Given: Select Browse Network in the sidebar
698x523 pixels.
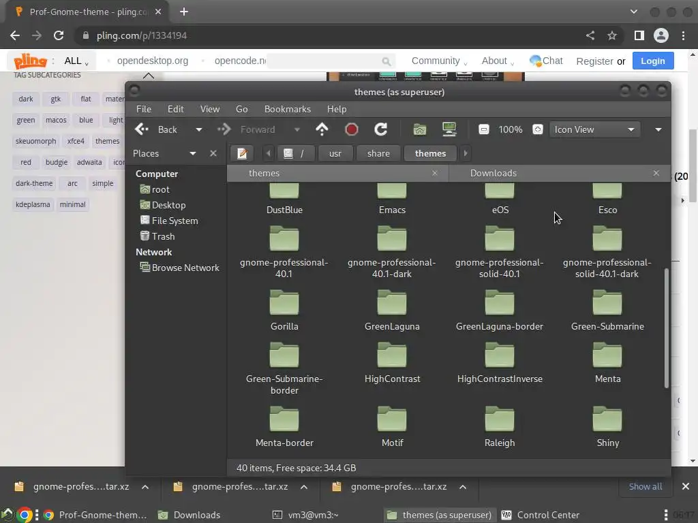Looking at the screenshot, I should 179,268.
